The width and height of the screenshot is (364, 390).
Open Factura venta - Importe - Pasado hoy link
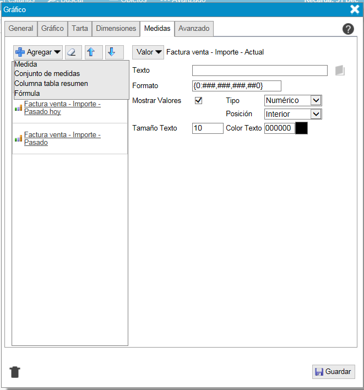coord(62,107)
